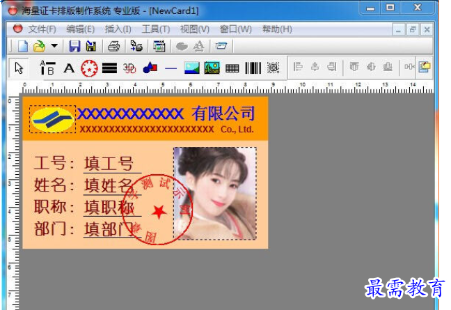Viewport: 451px width, 310px height.
Task: Click the app icon left of 文件(F)
Action: pyautogui.click(x=18, y=29)
